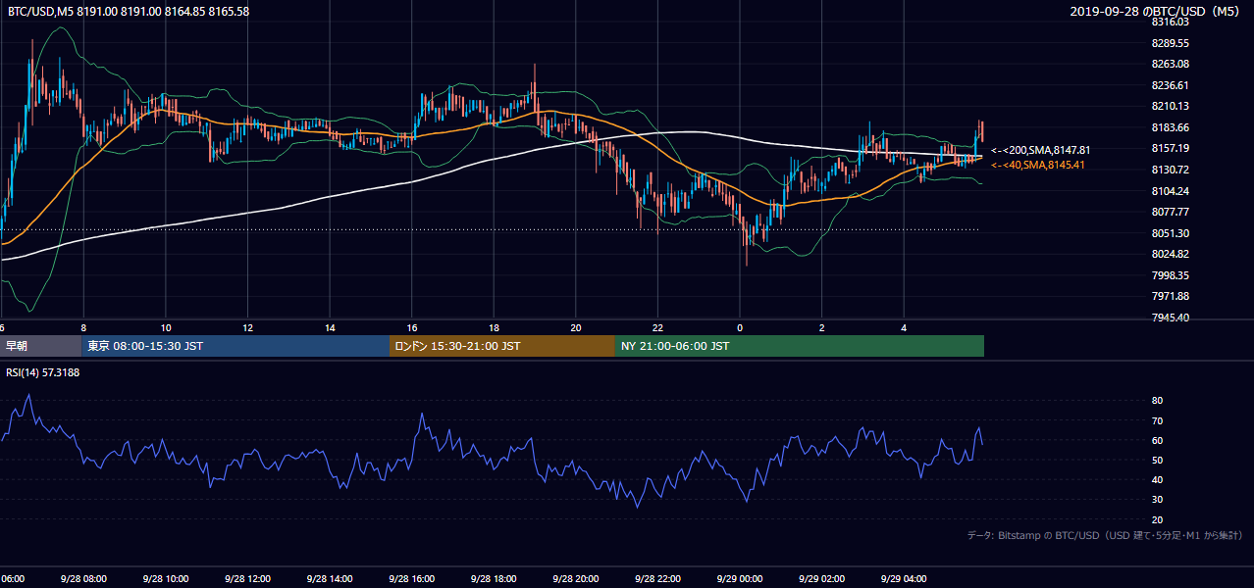The width and height of the screenshot is (1254, 588).
Task: Click price axis value 7971.88
Action: pos(1171,296)
